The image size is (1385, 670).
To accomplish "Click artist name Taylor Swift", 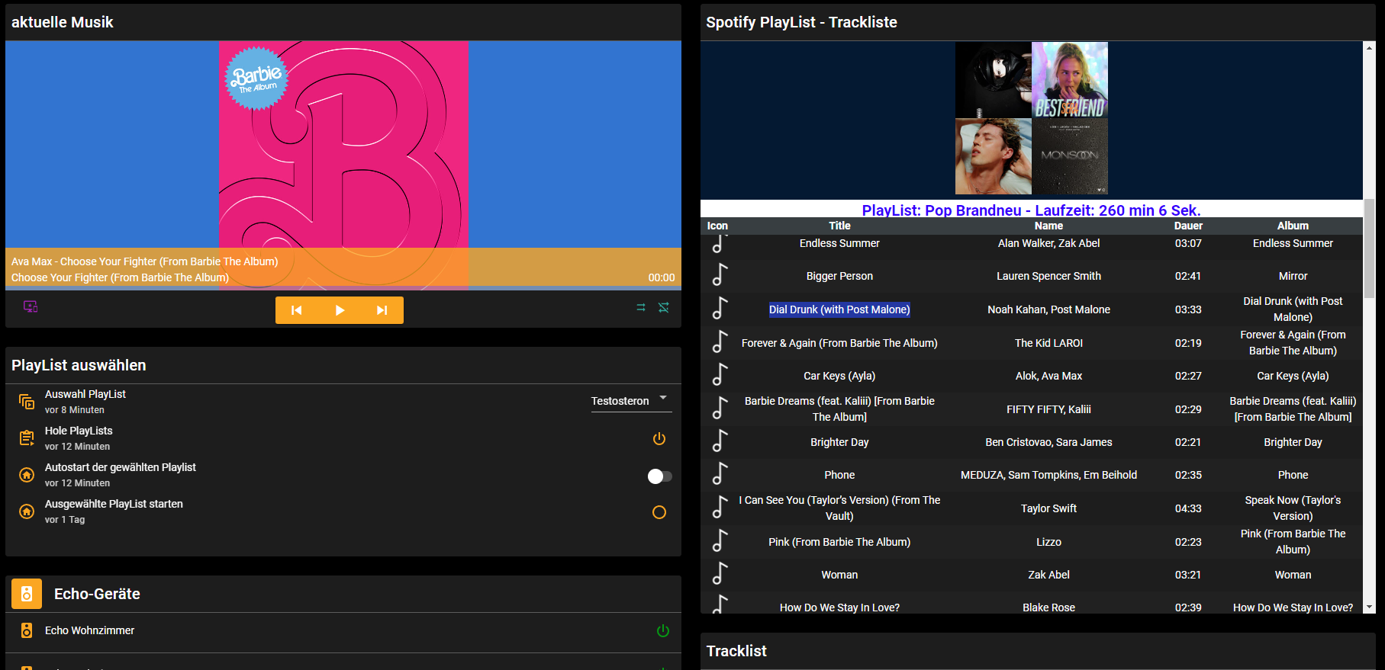I will pos(1048,508).
